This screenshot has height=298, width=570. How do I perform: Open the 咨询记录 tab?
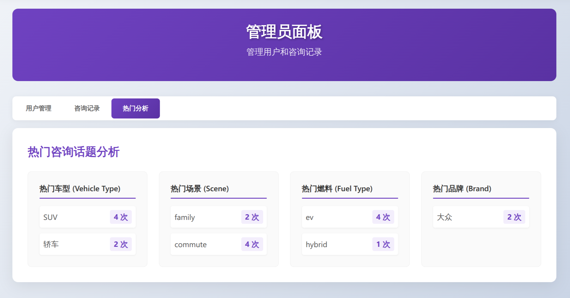[87, 108]
